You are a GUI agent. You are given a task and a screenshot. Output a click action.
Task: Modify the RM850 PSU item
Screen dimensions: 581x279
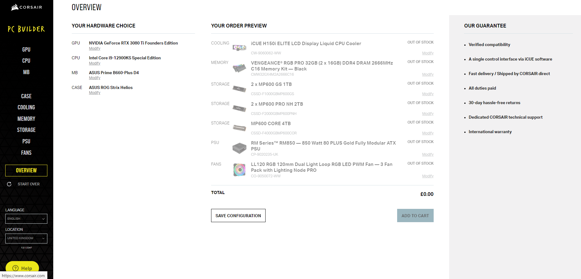[x=428, y=154]
